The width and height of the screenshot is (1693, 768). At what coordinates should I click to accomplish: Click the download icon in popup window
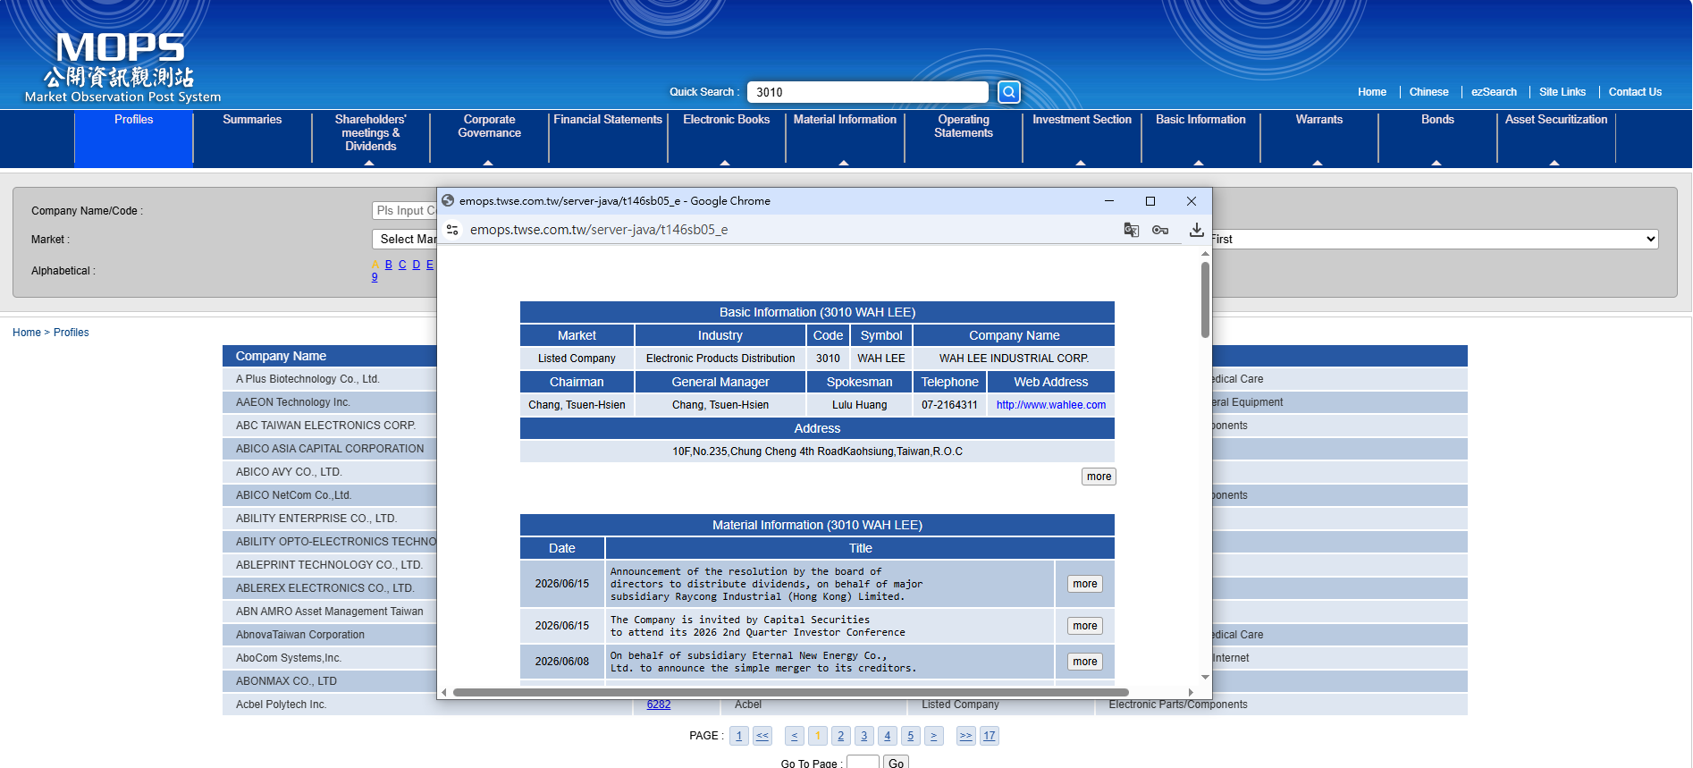point(1196,230)
